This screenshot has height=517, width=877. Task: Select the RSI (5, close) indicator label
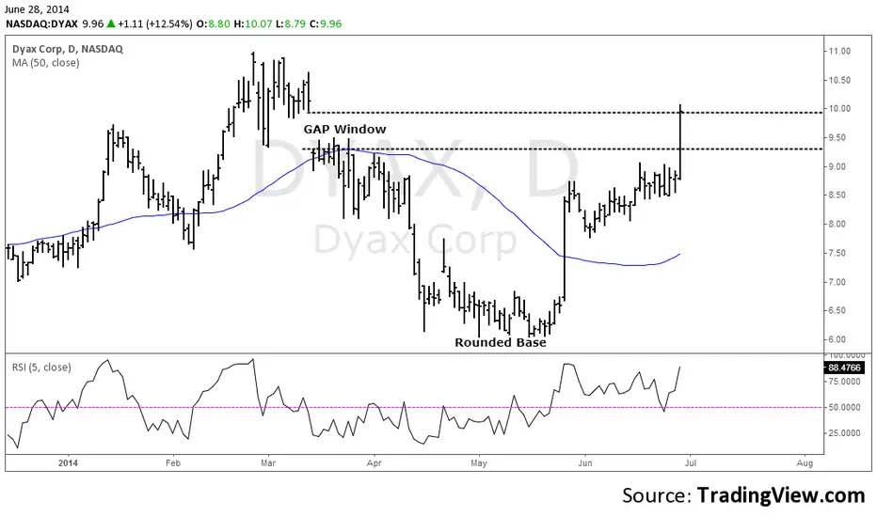point(42,368)
